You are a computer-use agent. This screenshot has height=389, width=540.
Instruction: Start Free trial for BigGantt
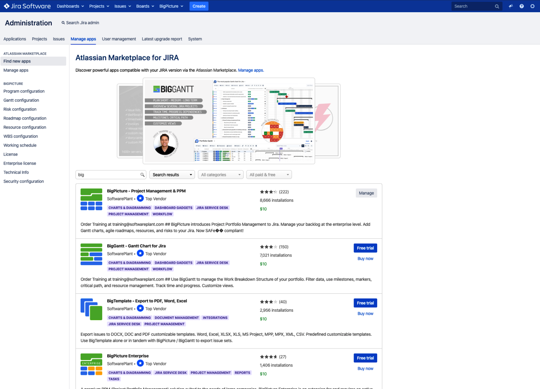coord(365,248)
